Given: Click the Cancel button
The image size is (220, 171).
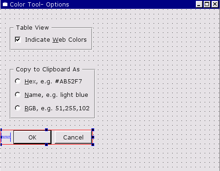Looking at the screenshot, I should tap(73, 137).
